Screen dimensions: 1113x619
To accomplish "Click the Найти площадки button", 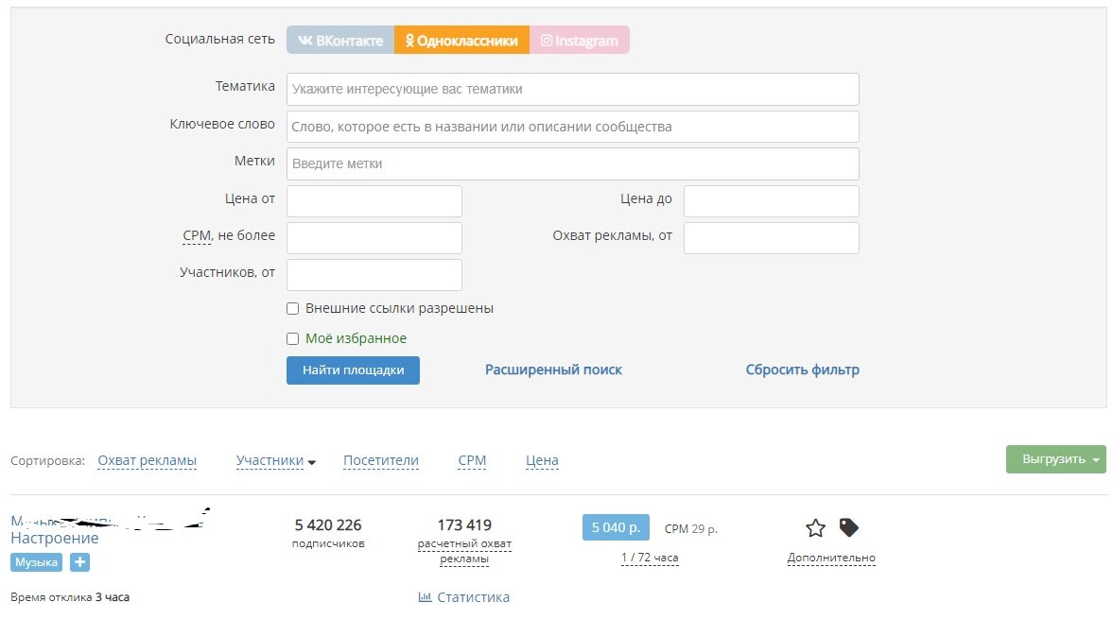I will click(353, 370).
